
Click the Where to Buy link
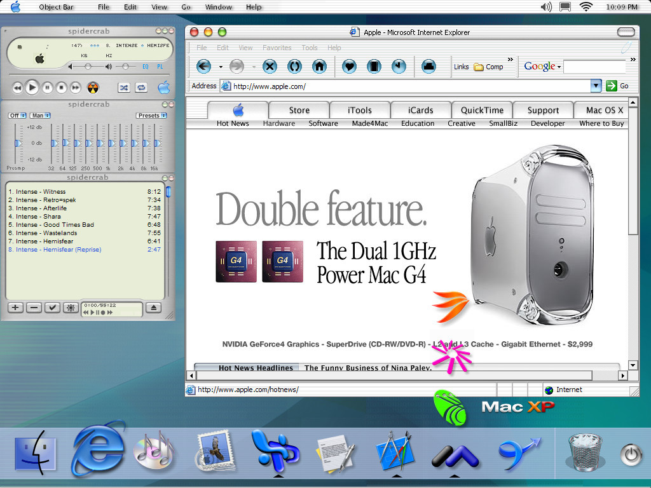601,123
